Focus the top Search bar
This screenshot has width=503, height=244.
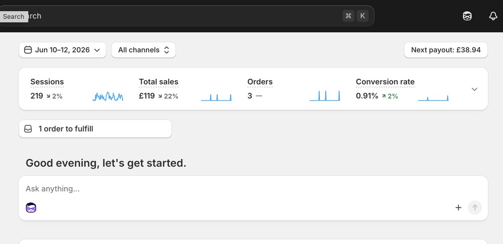187,16
